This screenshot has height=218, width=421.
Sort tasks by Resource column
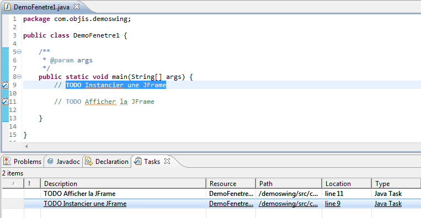pyautogui.click(x=231, y=184)
